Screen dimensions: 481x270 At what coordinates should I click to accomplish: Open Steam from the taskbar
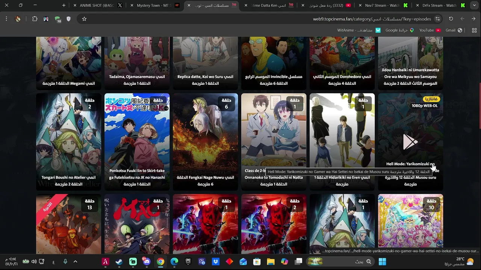point(119,262)
